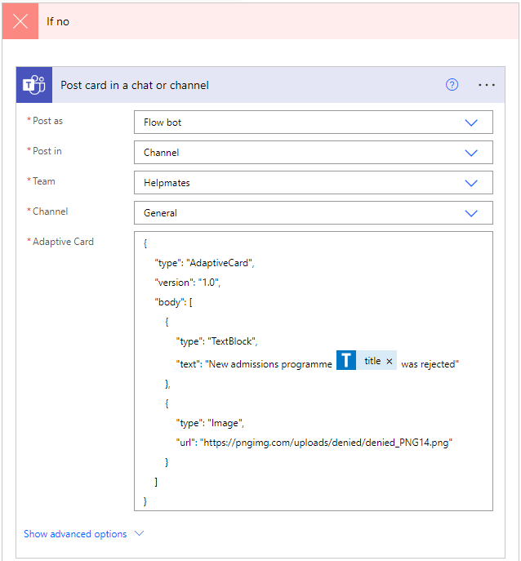521x561 pixels.
Task: Remove the title dynamic content token
Action: tap(390, 361)
